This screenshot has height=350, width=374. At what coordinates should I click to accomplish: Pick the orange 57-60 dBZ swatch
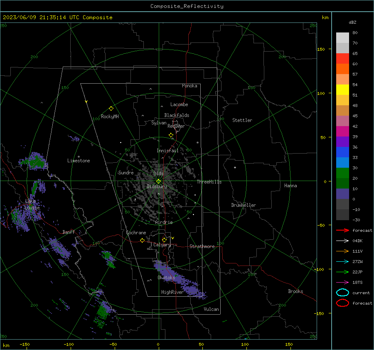click(342, 69)
